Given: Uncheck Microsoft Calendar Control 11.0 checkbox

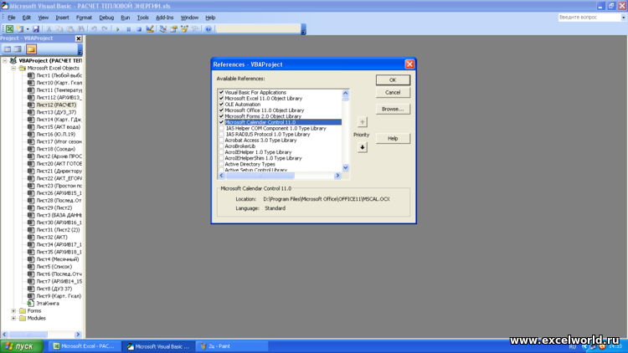Looking at the screenshot, I should coord(221,122).
